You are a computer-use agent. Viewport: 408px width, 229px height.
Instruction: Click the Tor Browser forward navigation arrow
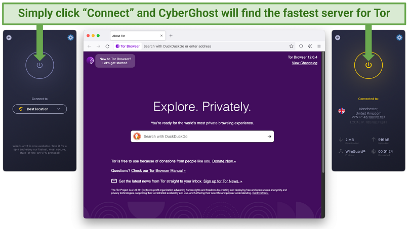(x=98, y=47)
